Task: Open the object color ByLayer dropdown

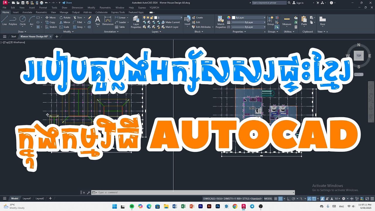Action: coord(249,18)
